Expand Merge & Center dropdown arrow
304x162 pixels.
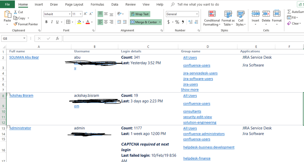click(x=160, y=22)
